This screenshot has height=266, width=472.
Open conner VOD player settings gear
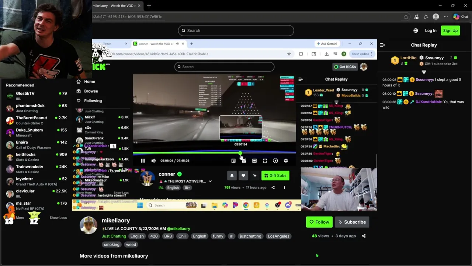[x=286, y=161]
